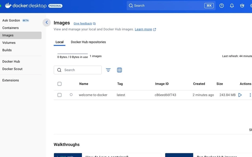Screen dimensions: 252x157
Task: Click the Docker whale logo
Action: coord(8,6)
